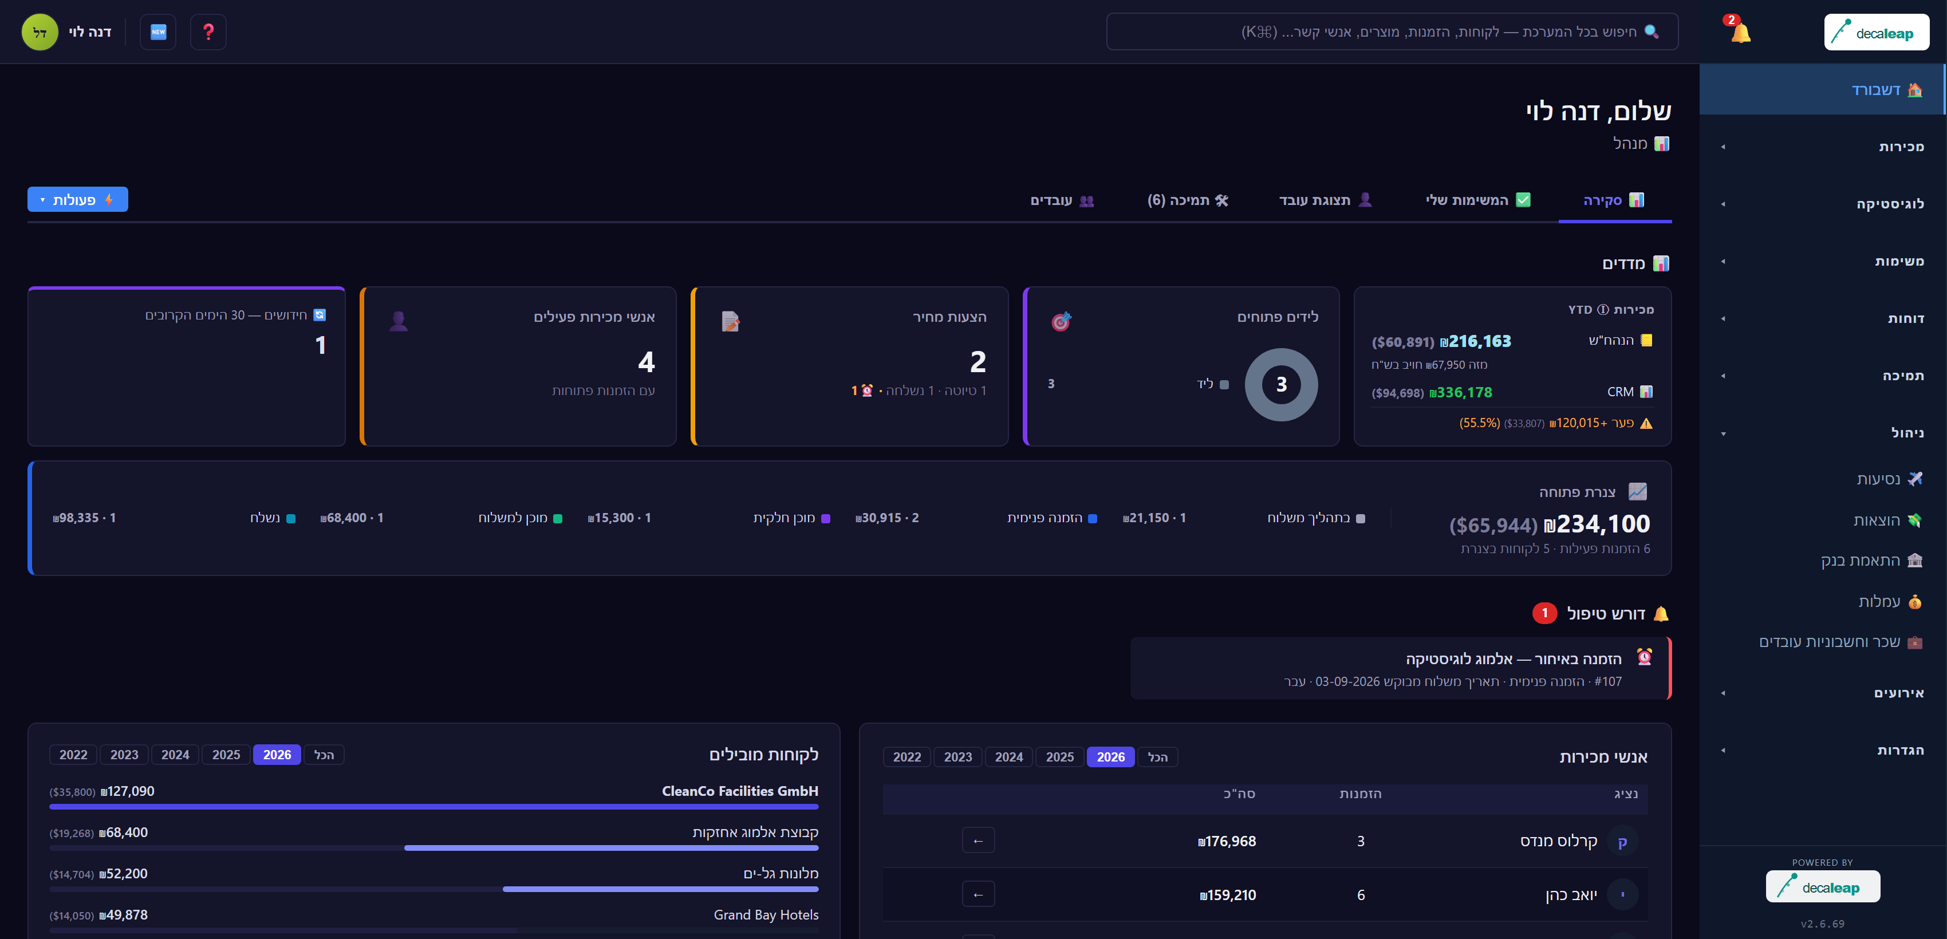1947x939 pixels.
Task: Click the money bag icon for עמלות
Action: coord(1916,601)
